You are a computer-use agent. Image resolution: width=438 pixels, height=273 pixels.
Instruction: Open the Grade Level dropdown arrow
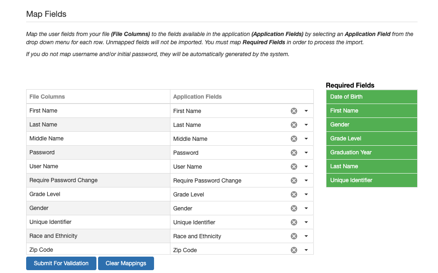[306, 194]
